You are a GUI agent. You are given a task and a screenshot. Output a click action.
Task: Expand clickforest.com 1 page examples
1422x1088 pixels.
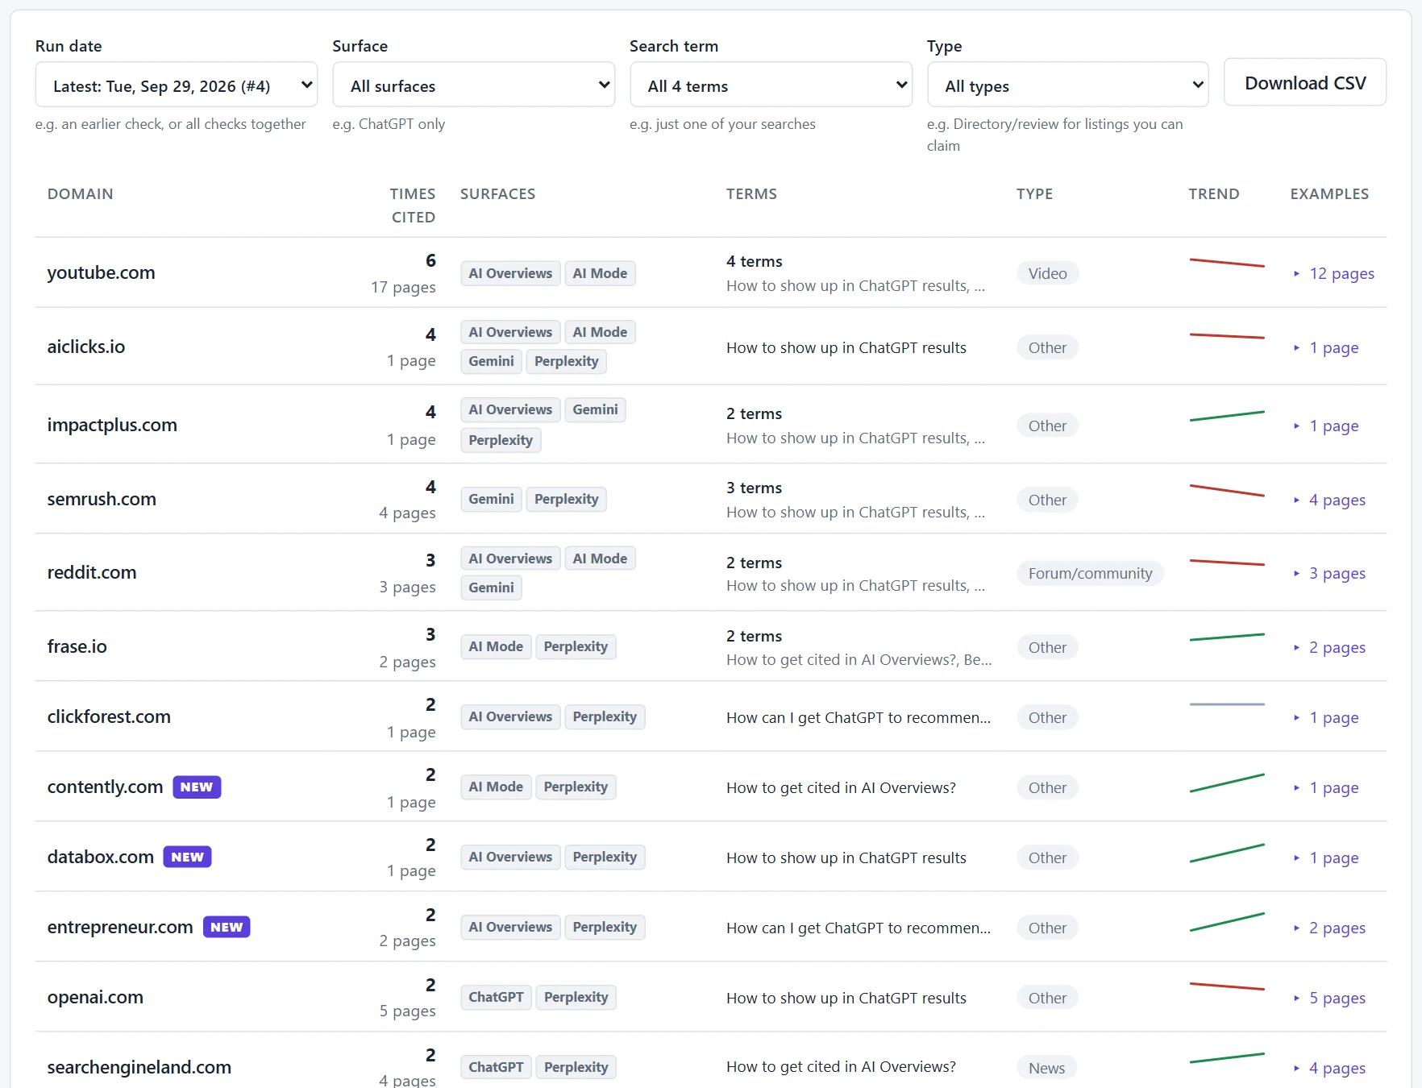point(1326,718)
